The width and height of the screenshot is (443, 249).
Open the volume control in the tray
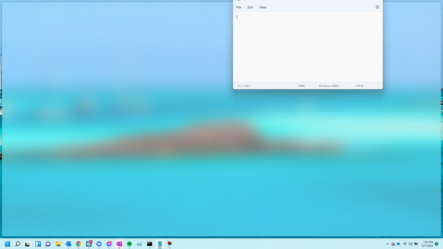pos(410,244)
